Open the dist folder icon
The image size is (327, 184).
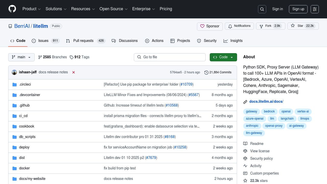[15, 158]
